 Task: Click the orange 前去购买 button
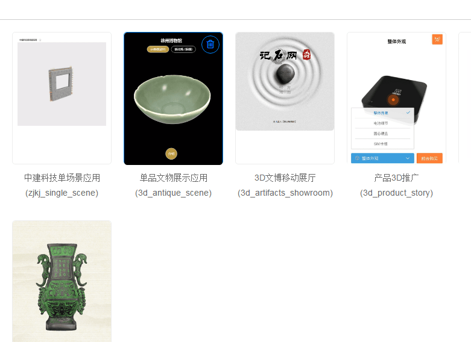429,158
